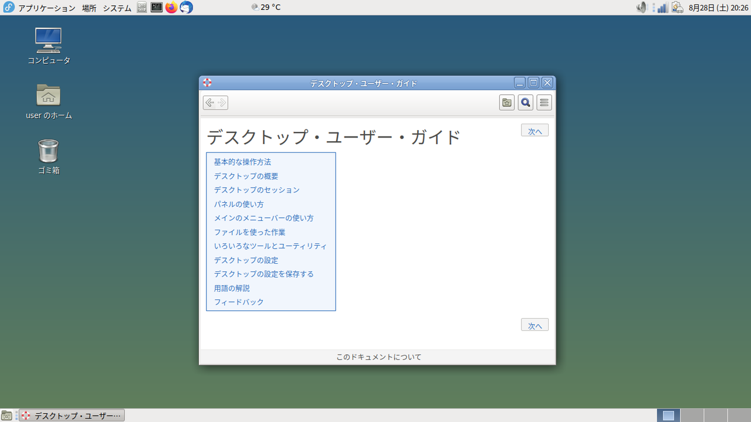The height and width of the screenshot is (422, 751).
Task: Click the lifebuoy icon in help window titlebar
Action: 207,83
